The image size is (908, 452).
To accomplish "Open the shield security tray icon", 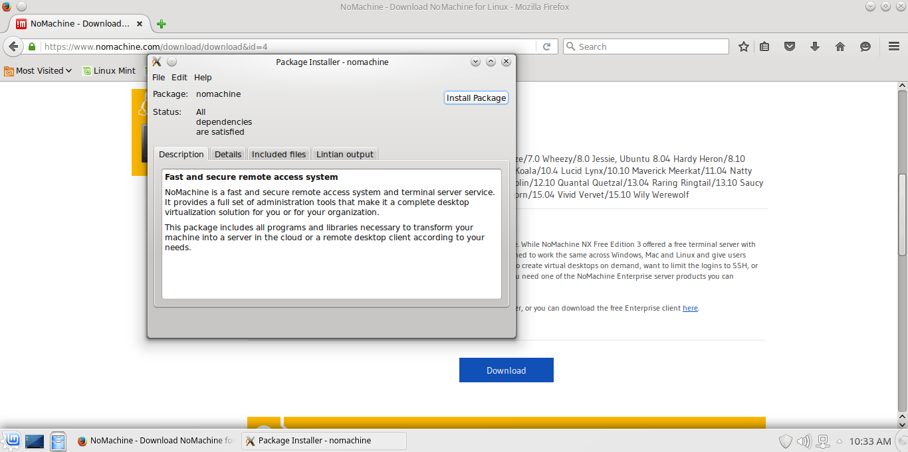I will (x=786, y=441).
